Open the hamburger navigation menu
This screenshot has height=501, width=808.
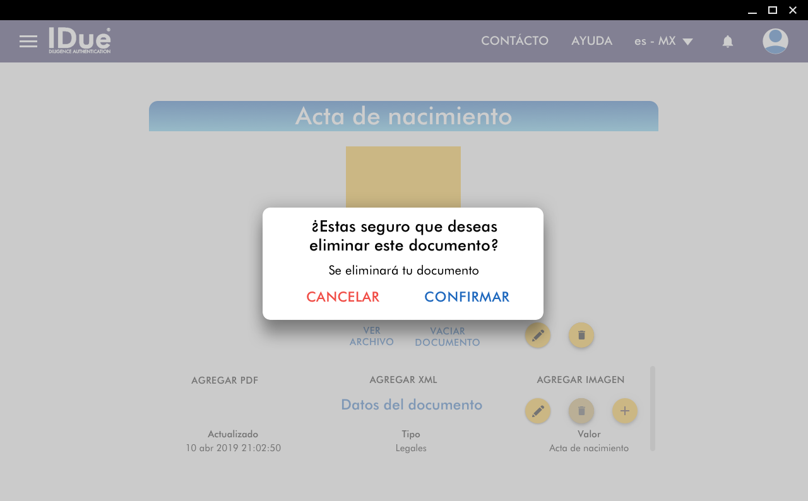coord(28,42)
